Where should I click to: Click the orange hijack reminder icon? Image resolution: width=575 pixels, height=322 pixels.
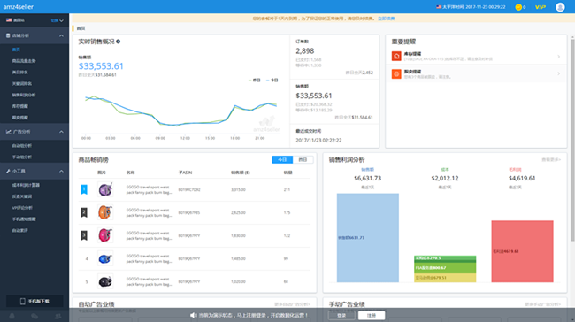tap(396, 74)
